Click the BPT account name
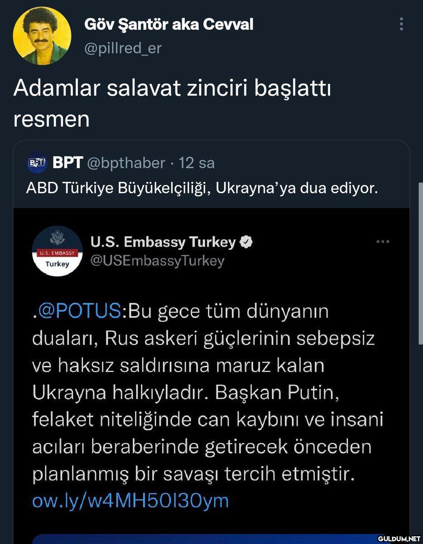The height and width of the screenshot is (544, 423). tap(67, 163)
